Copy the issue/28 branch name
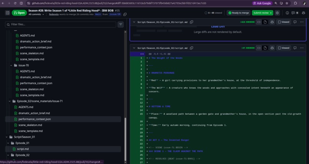This screenshot has width=309, height=164. pos(125,15)
